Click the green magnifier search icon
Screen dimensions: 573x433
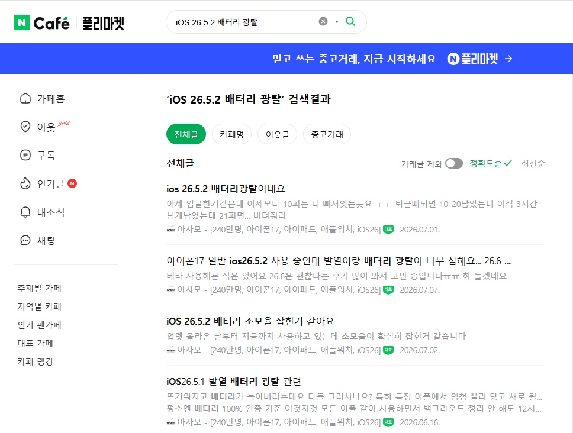tap(350, 21)
